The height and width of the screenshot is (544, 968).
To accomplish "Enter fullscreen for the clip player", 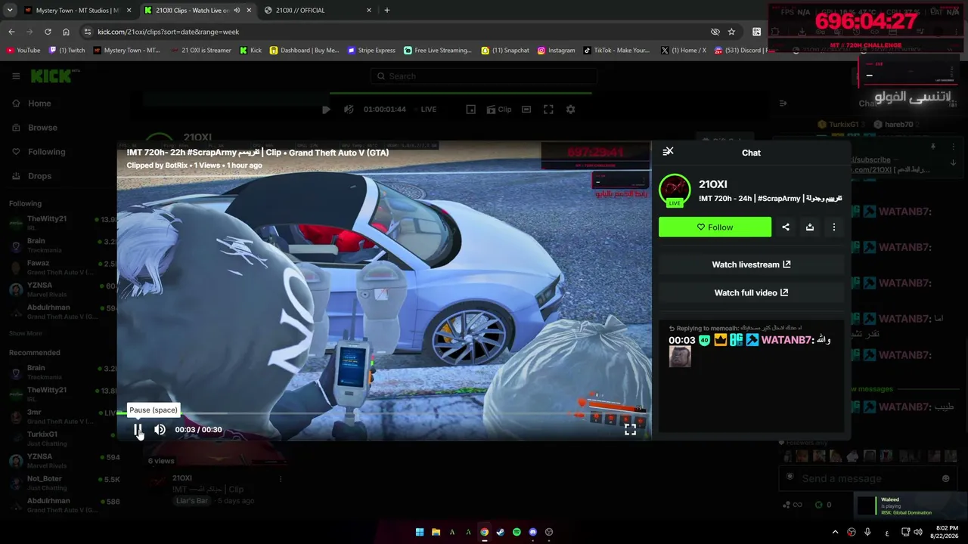I will 630,430.
